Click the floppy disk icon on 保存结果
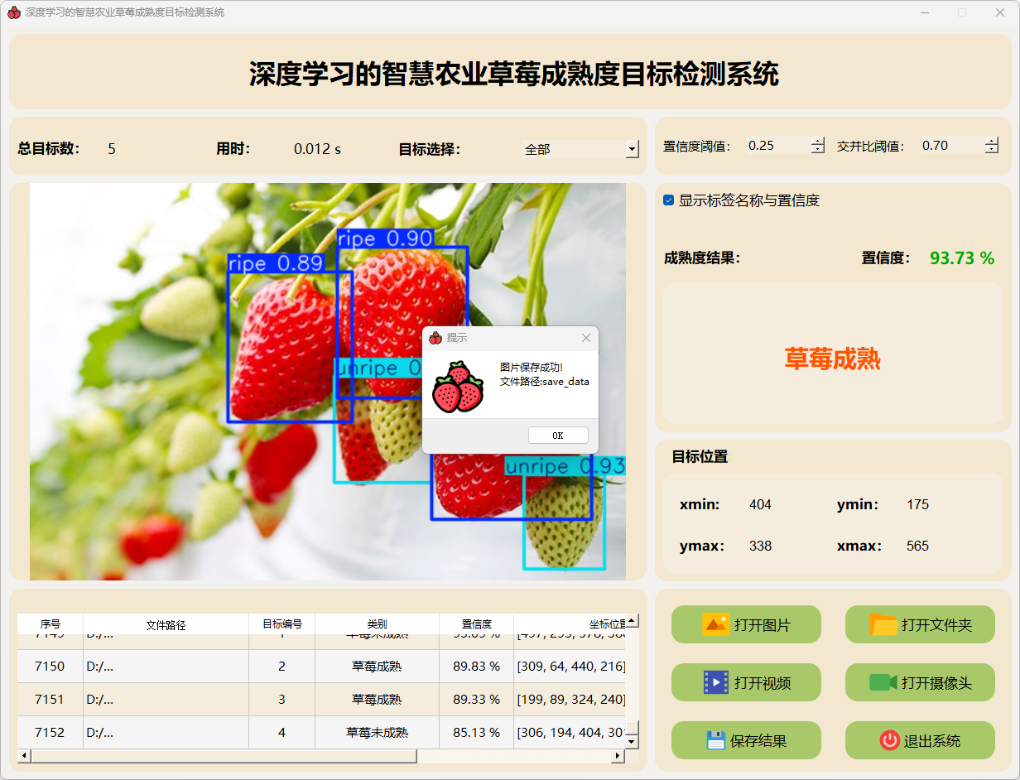This screenshot has height=780, width=1020. 715,740
